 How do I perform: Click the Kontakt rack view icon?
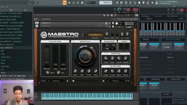112,15
